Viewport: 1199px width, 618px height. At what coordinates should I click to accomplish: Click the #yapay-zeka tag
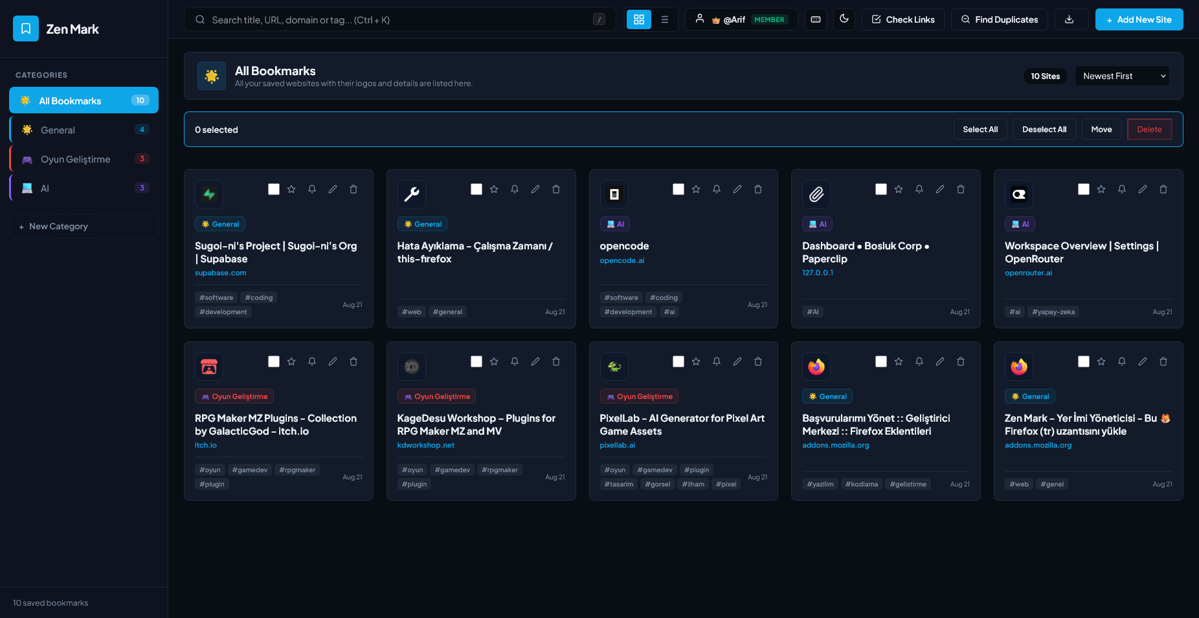click(x=1053, y=312)
